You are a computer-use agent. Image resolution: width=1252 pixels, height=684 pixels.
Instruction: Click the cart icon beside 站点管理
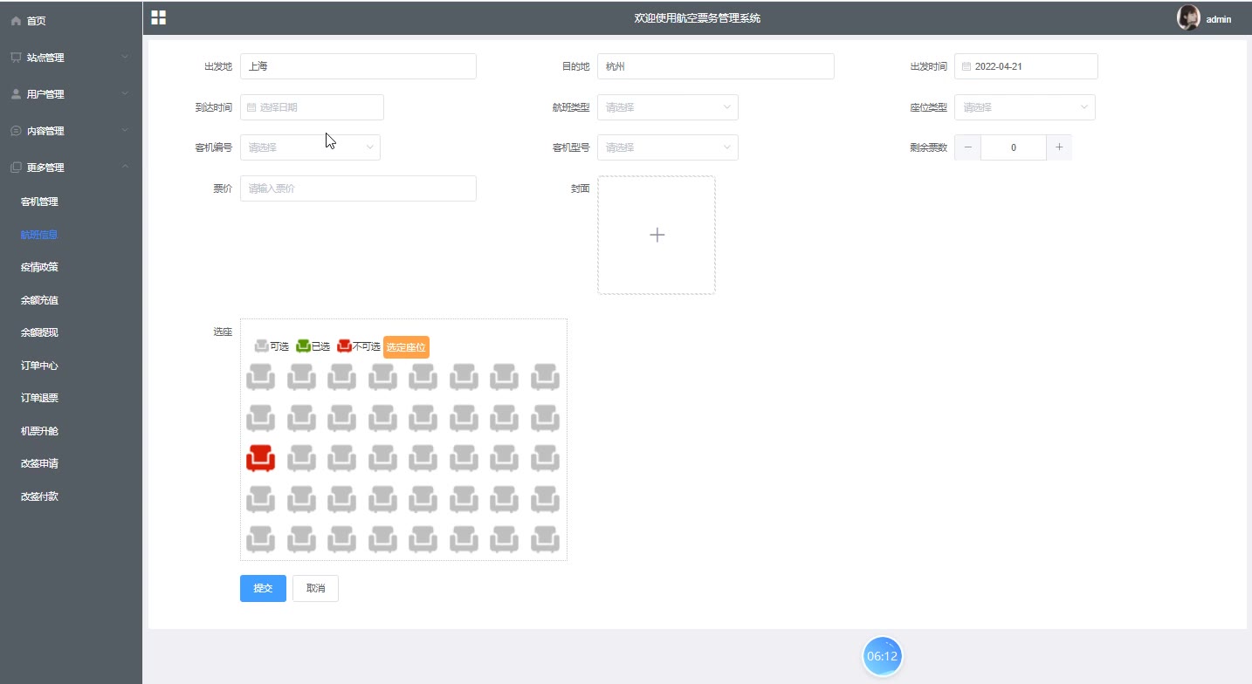[16, 58]
